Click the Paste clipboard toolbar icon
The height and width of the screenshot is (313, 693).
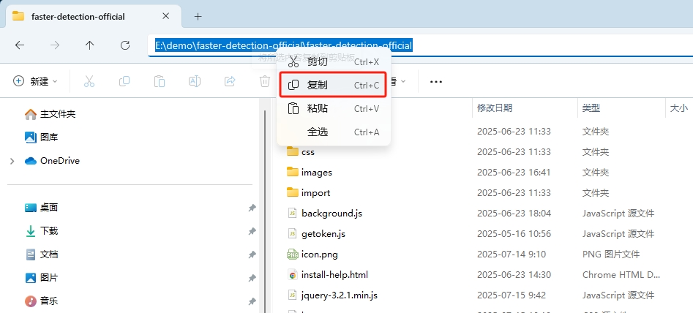pyautogui.click(x=160, y=81)
